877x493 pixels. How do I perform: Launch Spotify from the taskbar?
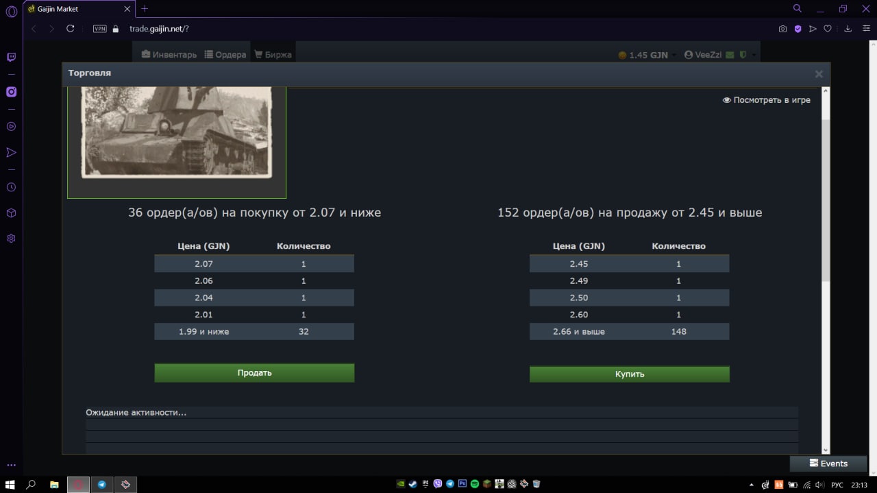pos(474,484)
